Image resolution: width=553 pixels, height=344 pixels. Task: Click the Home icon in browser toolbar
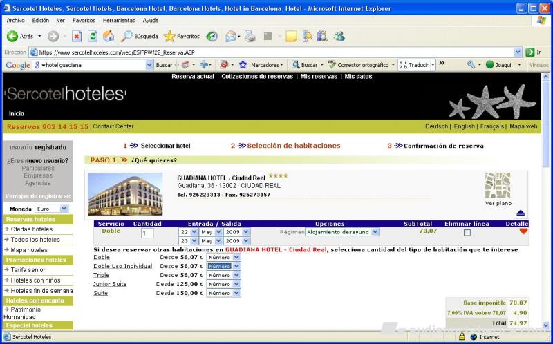(109, 36)
